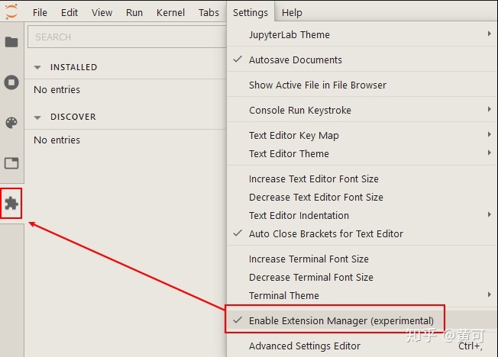Toggle Auto Close Brackets for Text Editor
Image resolution: width=498 pixels, height=357 pixels.
pos(362,233)
